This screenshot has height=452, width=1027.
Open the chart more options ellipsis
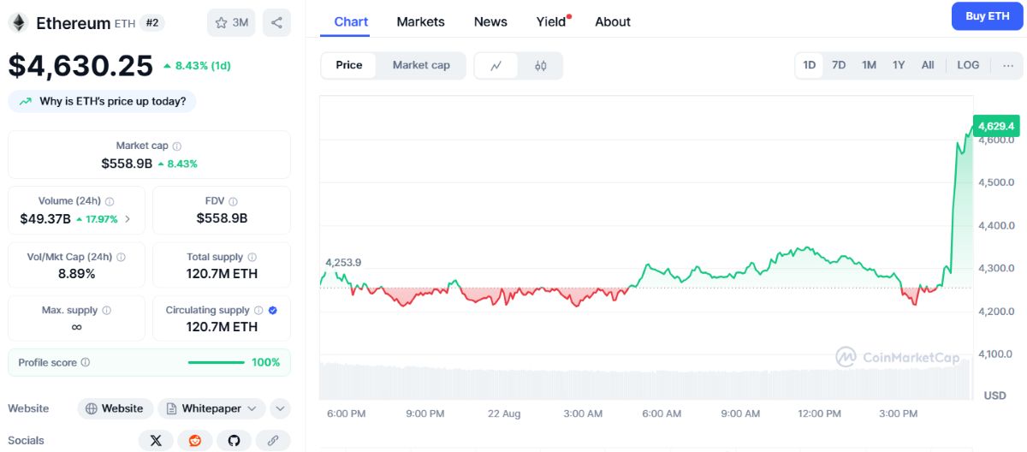[x=1007, y=65]
